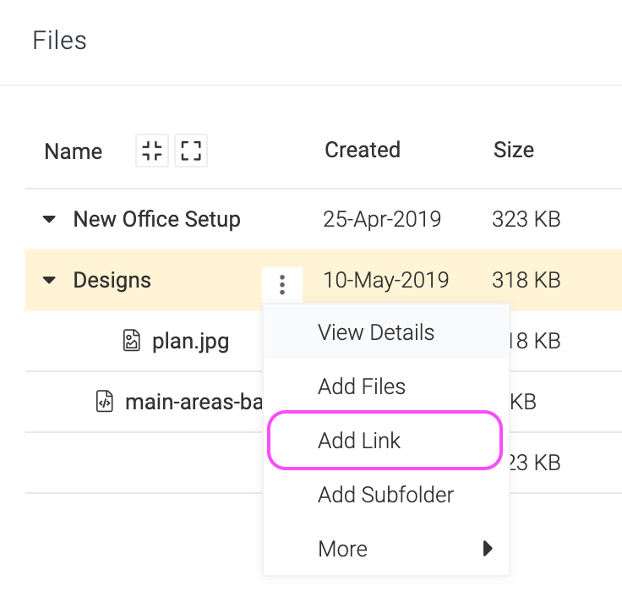Open the main-areas file entry

194,402
